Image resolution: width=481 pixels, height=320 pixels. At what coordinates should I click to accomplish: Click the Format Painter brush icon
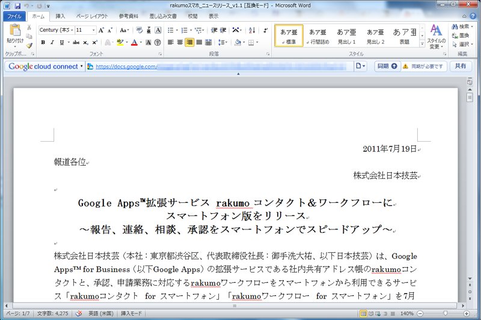(x=29, y=46)
